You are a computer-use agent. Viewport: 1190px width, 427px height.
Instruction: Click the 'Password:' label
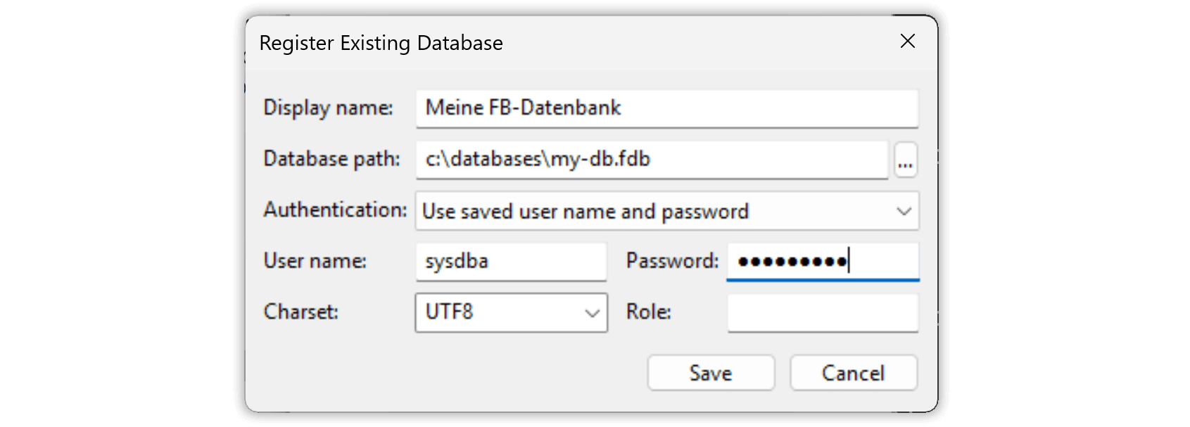point(672,261)
